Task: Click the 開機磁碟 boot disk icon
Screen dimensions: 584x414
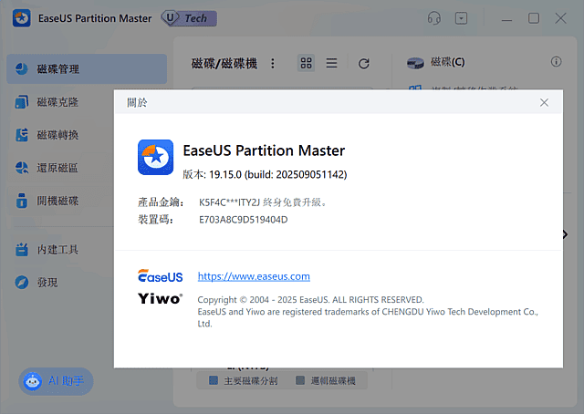Action: 22,201
